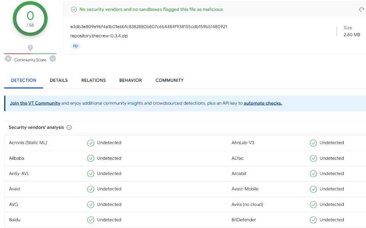366x228 pixels.
Task: Click Alibaba undetected check icon
Action: point(91,159)
